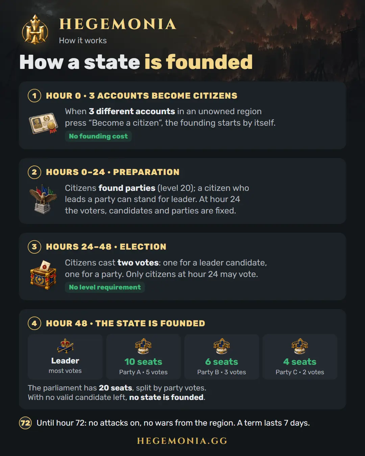The height and width of the screenshot is (456, 365).
Task: Click the ballot box election icon
Action: pos(44,275)
